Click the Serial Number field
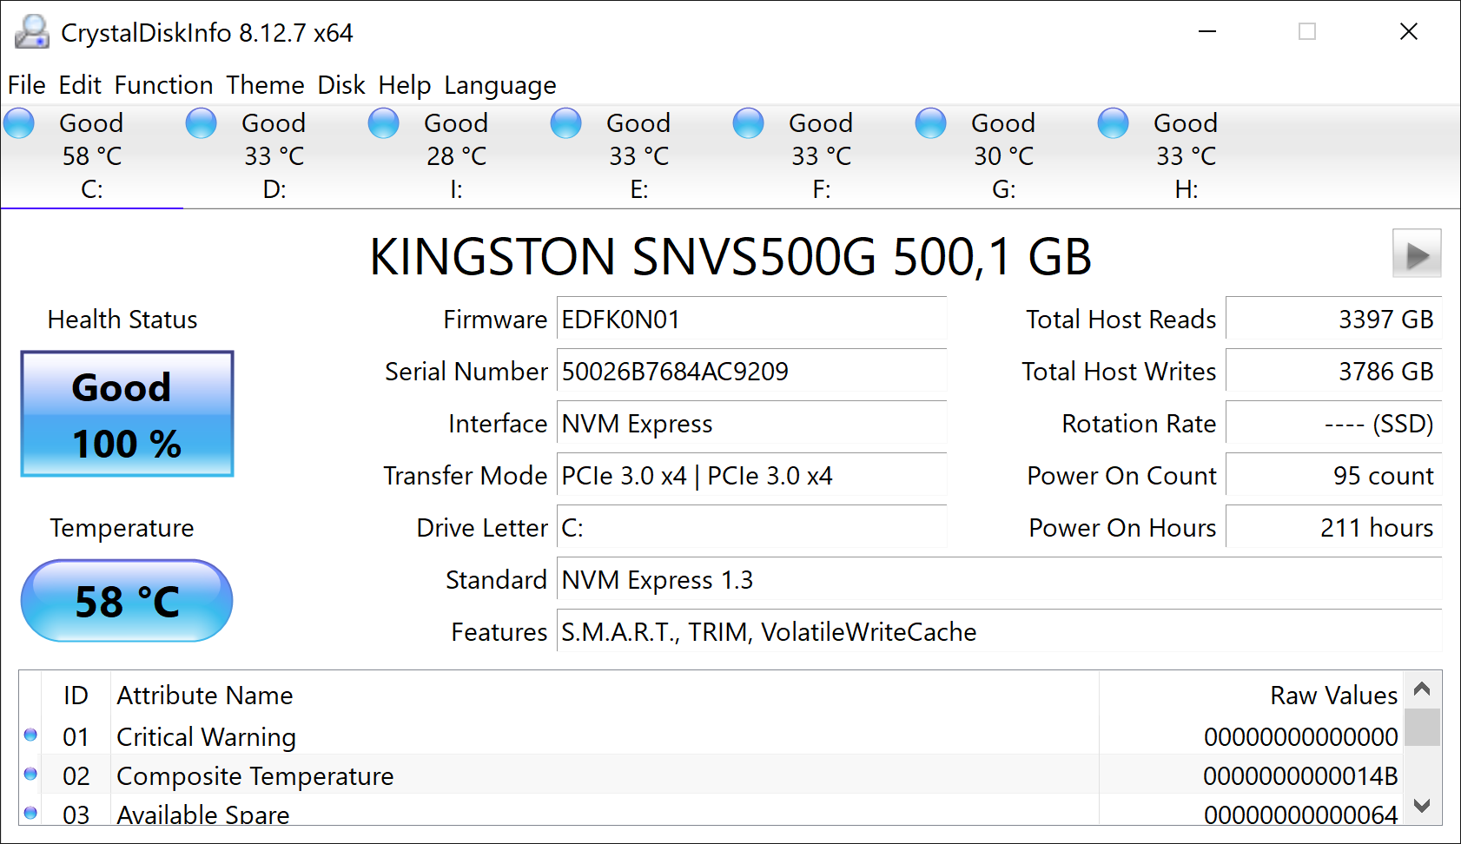The height and width of the screenshot is (844, 1461). 751,371
